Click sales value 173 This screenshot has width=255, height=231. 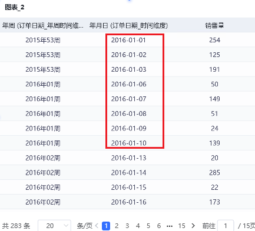point(214,202)
